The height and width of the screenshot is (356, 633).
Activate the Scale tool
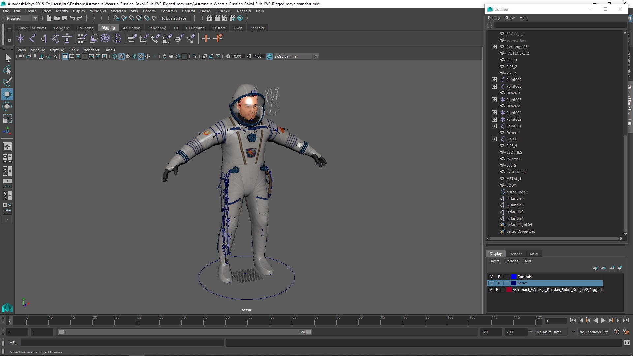[7, 118]
